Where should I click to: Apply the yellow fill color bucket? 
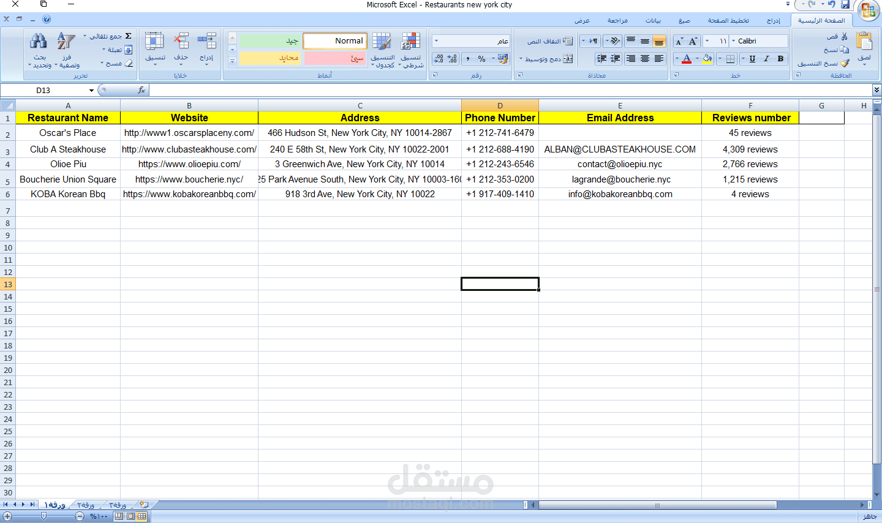point(707,59)
